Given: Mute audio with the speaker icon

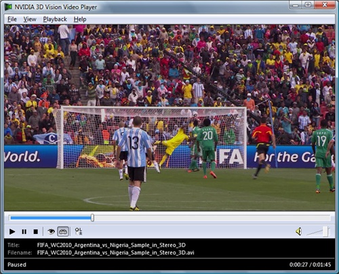Looking at the screenshot, I should (299, 231).
